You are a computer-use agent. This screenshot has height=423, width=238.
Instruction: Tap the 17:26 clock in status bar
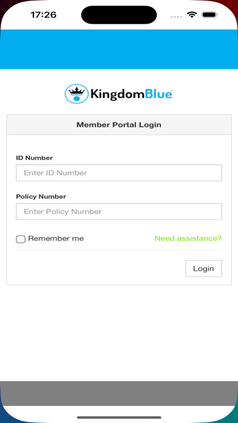click(43, 15)
